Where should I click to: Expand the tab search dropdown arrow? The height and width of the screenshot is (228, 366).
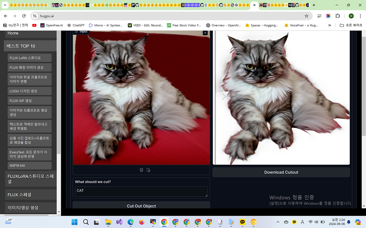(x=5, y=5)
